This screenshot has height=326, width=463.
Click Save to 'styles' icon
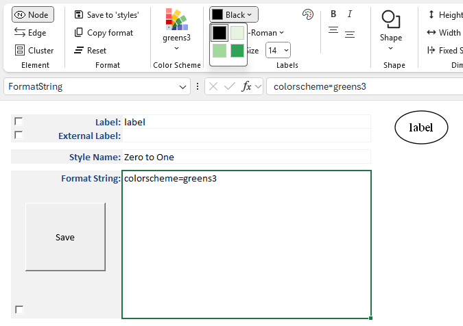[x=79, y=14]
